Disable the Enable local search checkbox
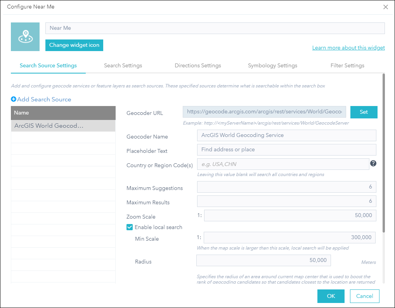Viewport: 395px width, 308px height. pos(130,227)
